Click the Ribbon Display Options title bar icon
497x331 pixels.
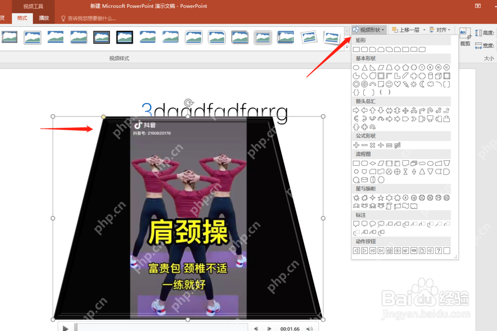click(478, 5)
